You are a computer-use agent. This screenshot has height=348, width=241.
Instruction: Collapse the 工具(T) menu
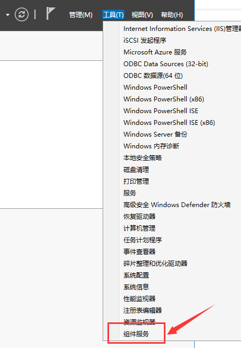tap(113, 15)
